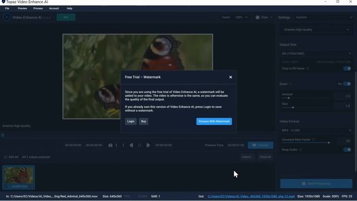Step to next frame
The image size is (357, 201).
148,145
